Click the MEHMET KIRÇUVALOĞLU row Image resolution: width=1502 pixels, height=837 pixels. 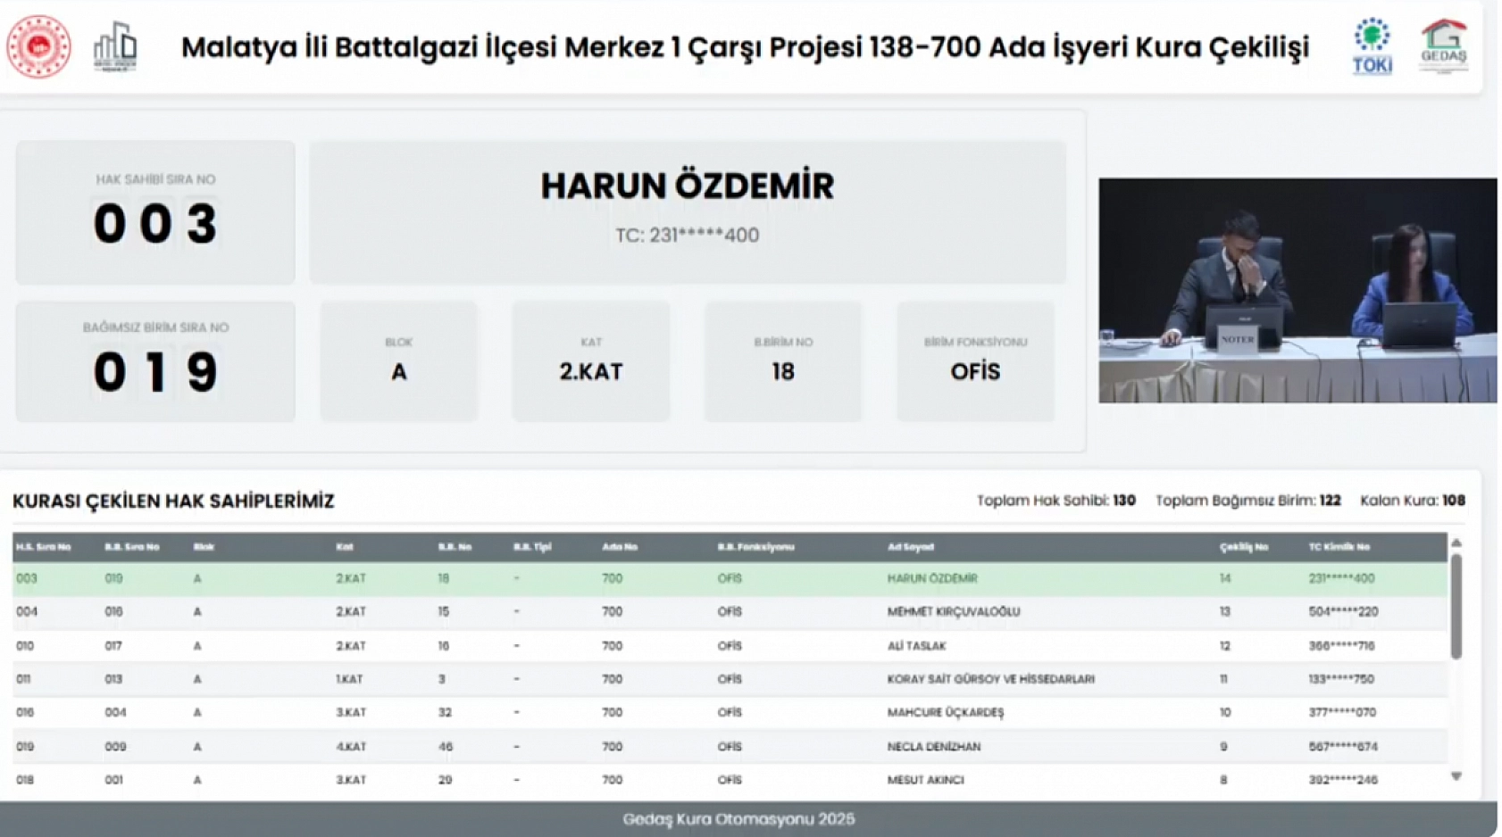pos(625,612)
